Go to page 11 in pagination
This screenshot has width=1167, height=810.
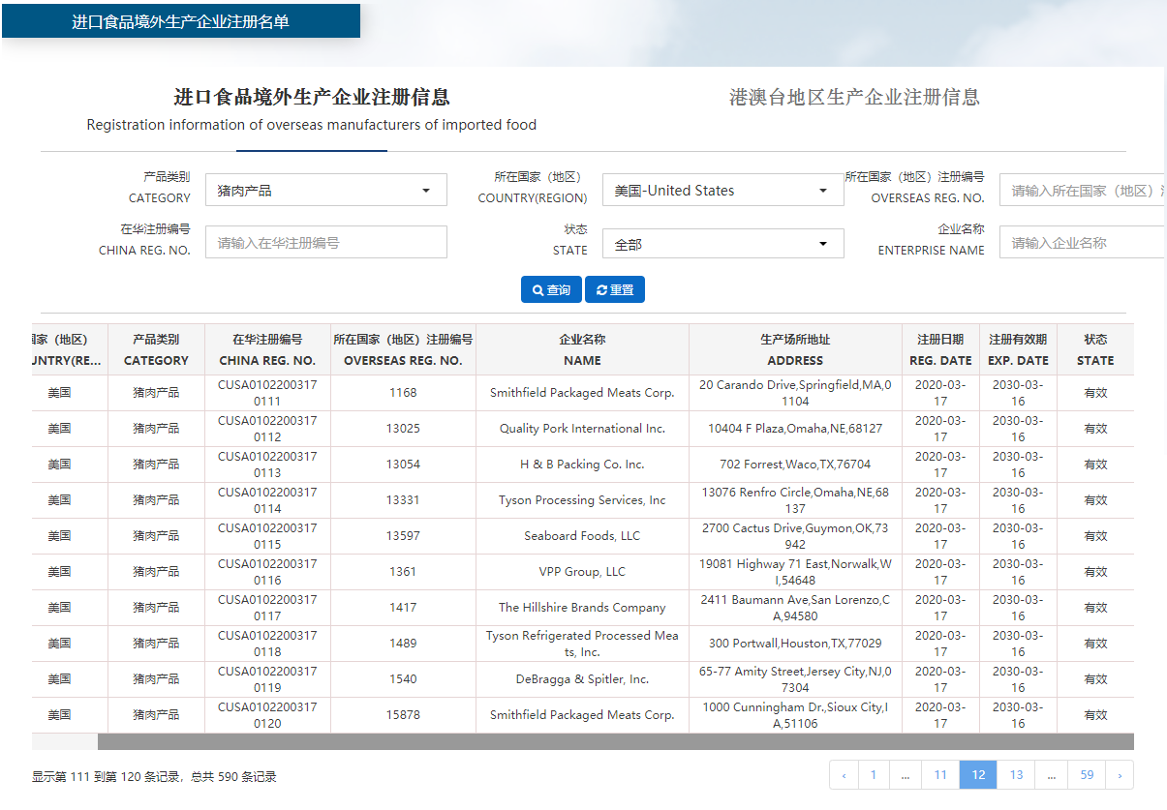tap(939, 775)
